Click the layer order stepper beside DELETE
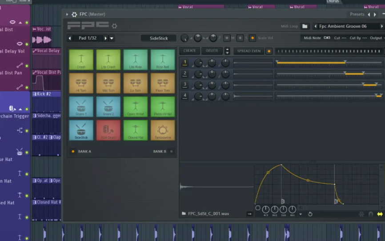The width and height of the screenshot is (385, 241). [x=227, y=51]
